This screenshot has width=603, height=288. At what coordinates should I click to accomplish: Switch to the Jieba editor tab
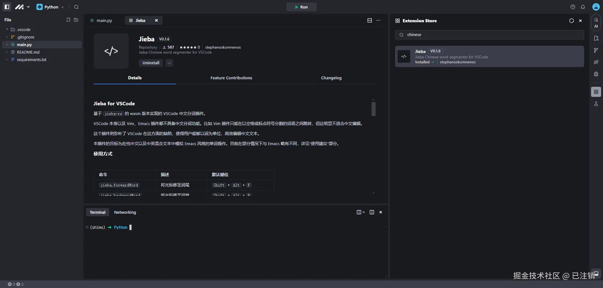pyautogui.click(x=140, y=20)
